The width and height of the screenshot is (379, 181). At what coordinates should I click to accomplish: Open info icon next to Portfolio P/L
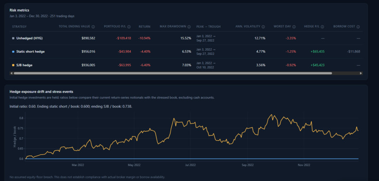click(129, 27)
